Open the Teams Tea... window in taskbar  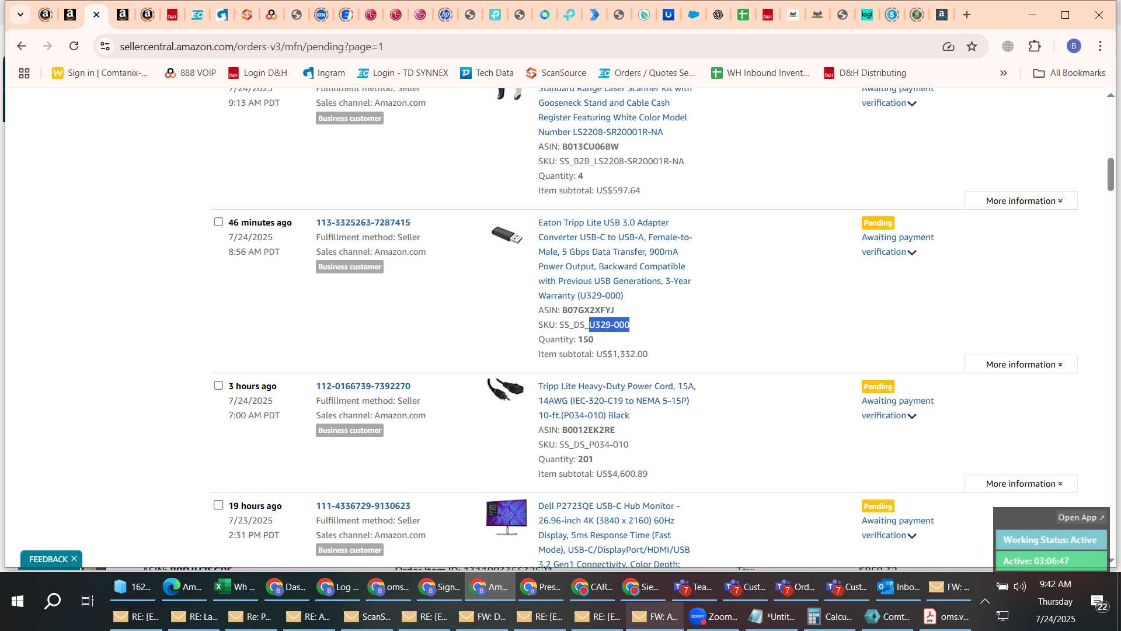(694, 587)
